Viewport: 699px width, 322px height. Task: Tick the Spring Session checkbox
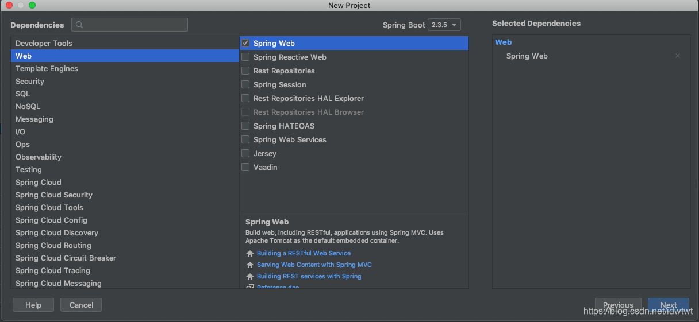pos(245,84)
